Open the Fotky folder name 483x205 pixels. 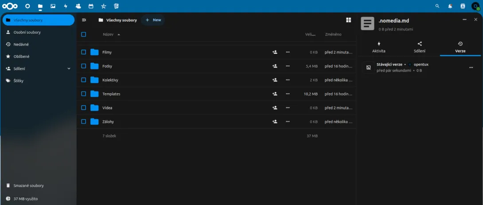tap(107, 66)
